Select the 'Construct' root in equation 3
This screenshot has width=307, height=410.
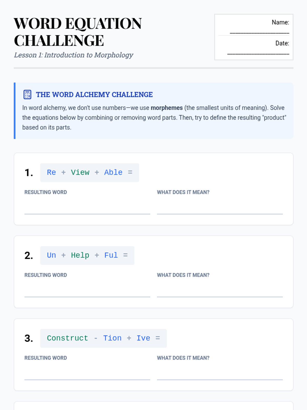68,338
